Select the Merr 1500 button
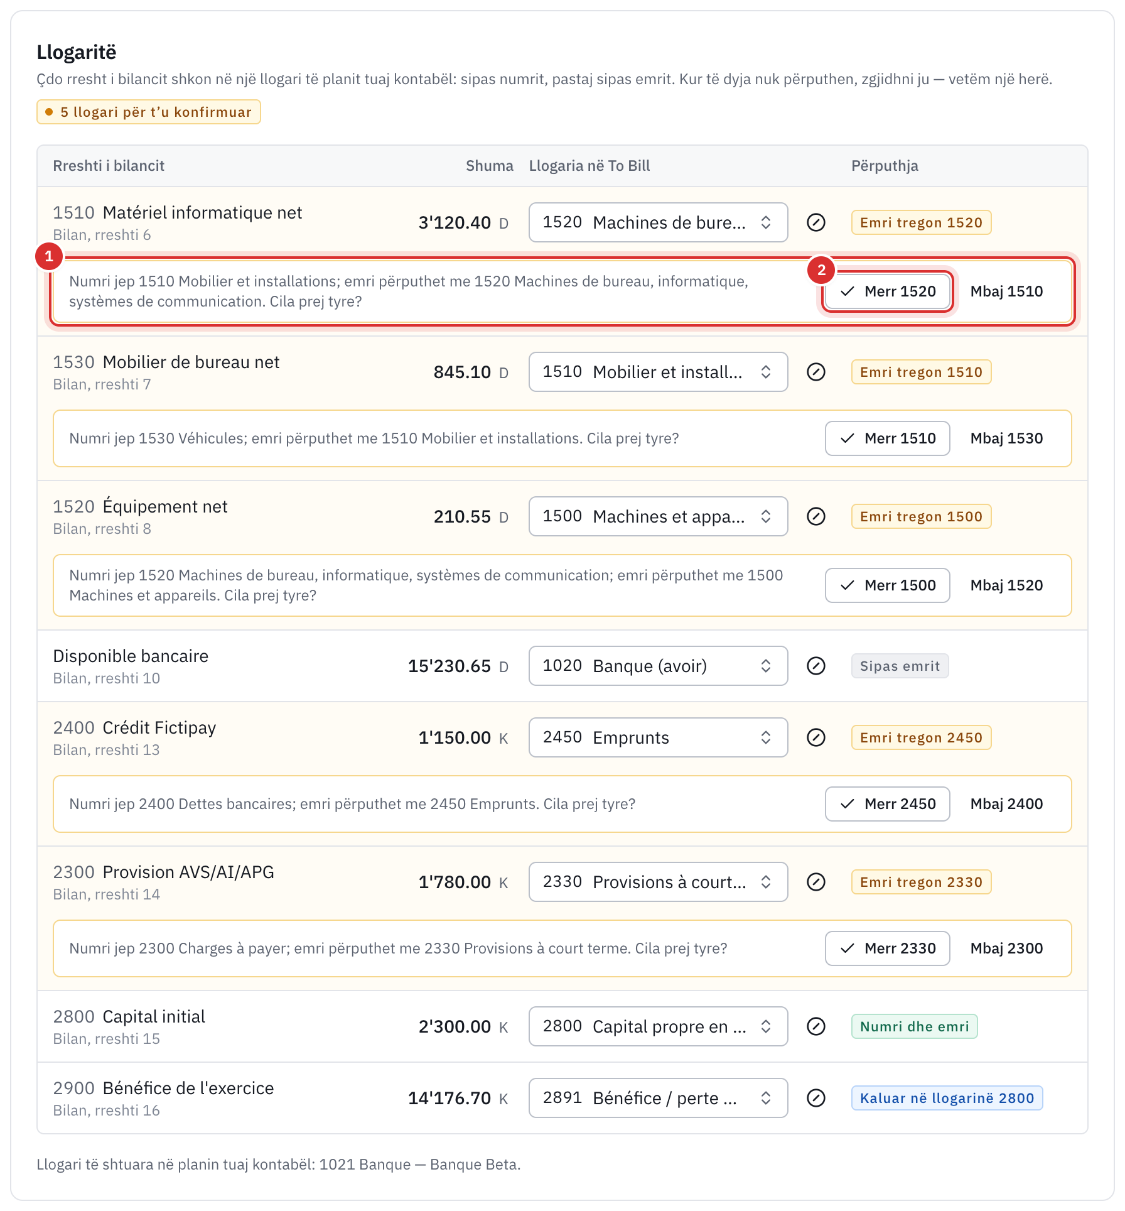 click(887, 585)
